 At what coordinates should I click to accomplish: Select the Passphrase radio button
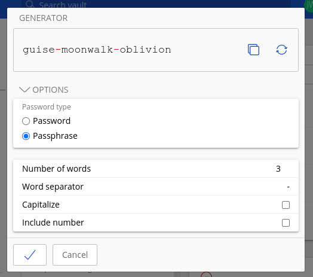click(x=26, y=136)
